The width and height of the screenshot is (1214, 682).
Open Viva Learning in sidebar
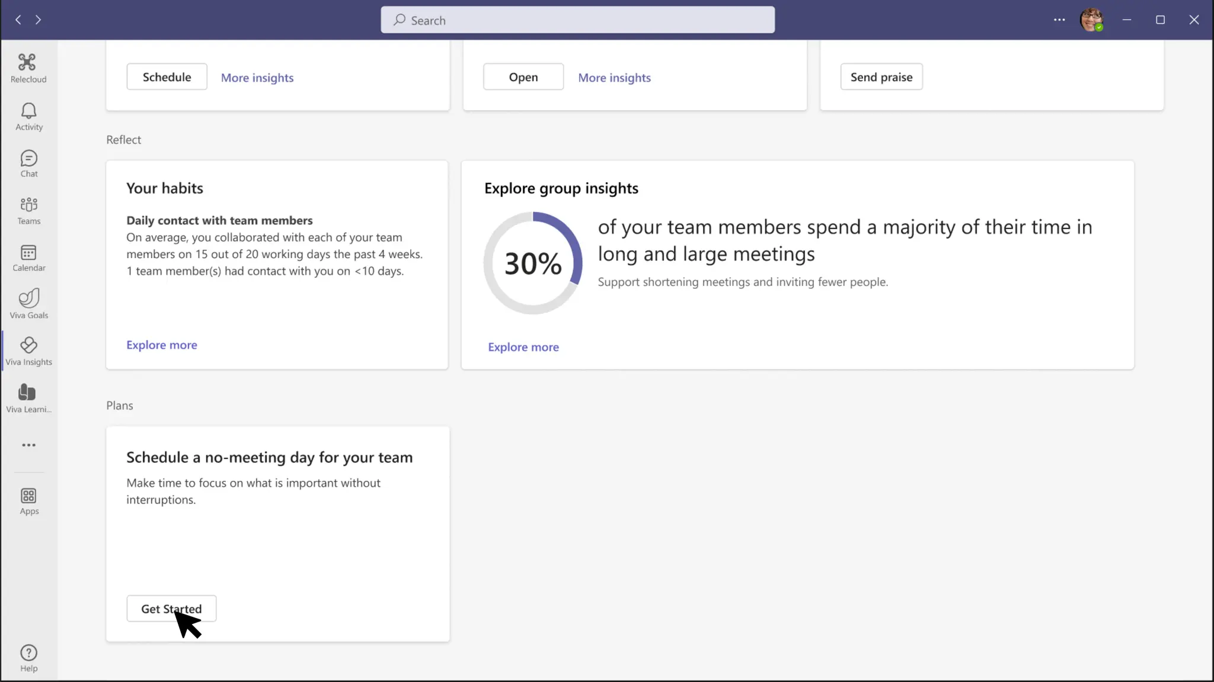(28, 398)
